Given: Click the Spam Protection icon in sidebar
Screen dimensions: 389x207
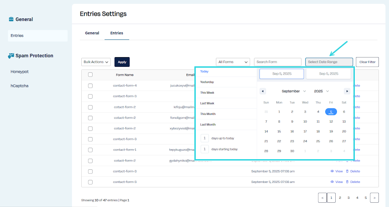Looking at the screenshot, I should click(11, 56).
